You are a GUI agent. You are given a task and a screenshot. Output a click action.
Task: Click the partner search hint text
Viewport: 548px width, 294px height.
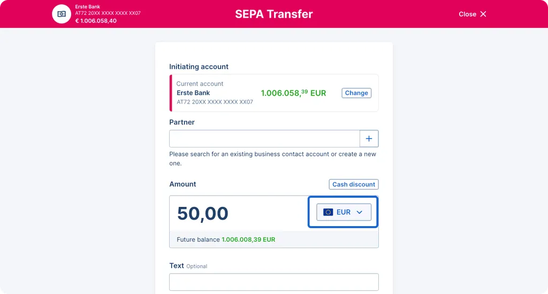point(272,159)
